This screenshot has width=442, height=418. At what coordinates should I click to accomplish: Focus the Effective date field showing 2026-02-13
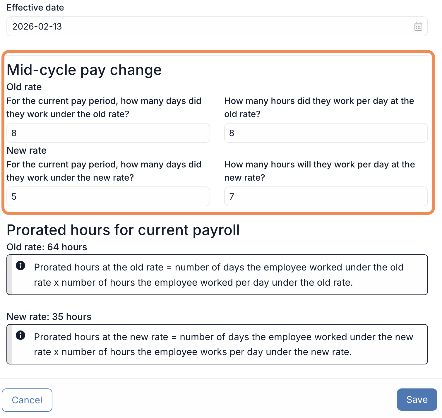tap(217, 26)
